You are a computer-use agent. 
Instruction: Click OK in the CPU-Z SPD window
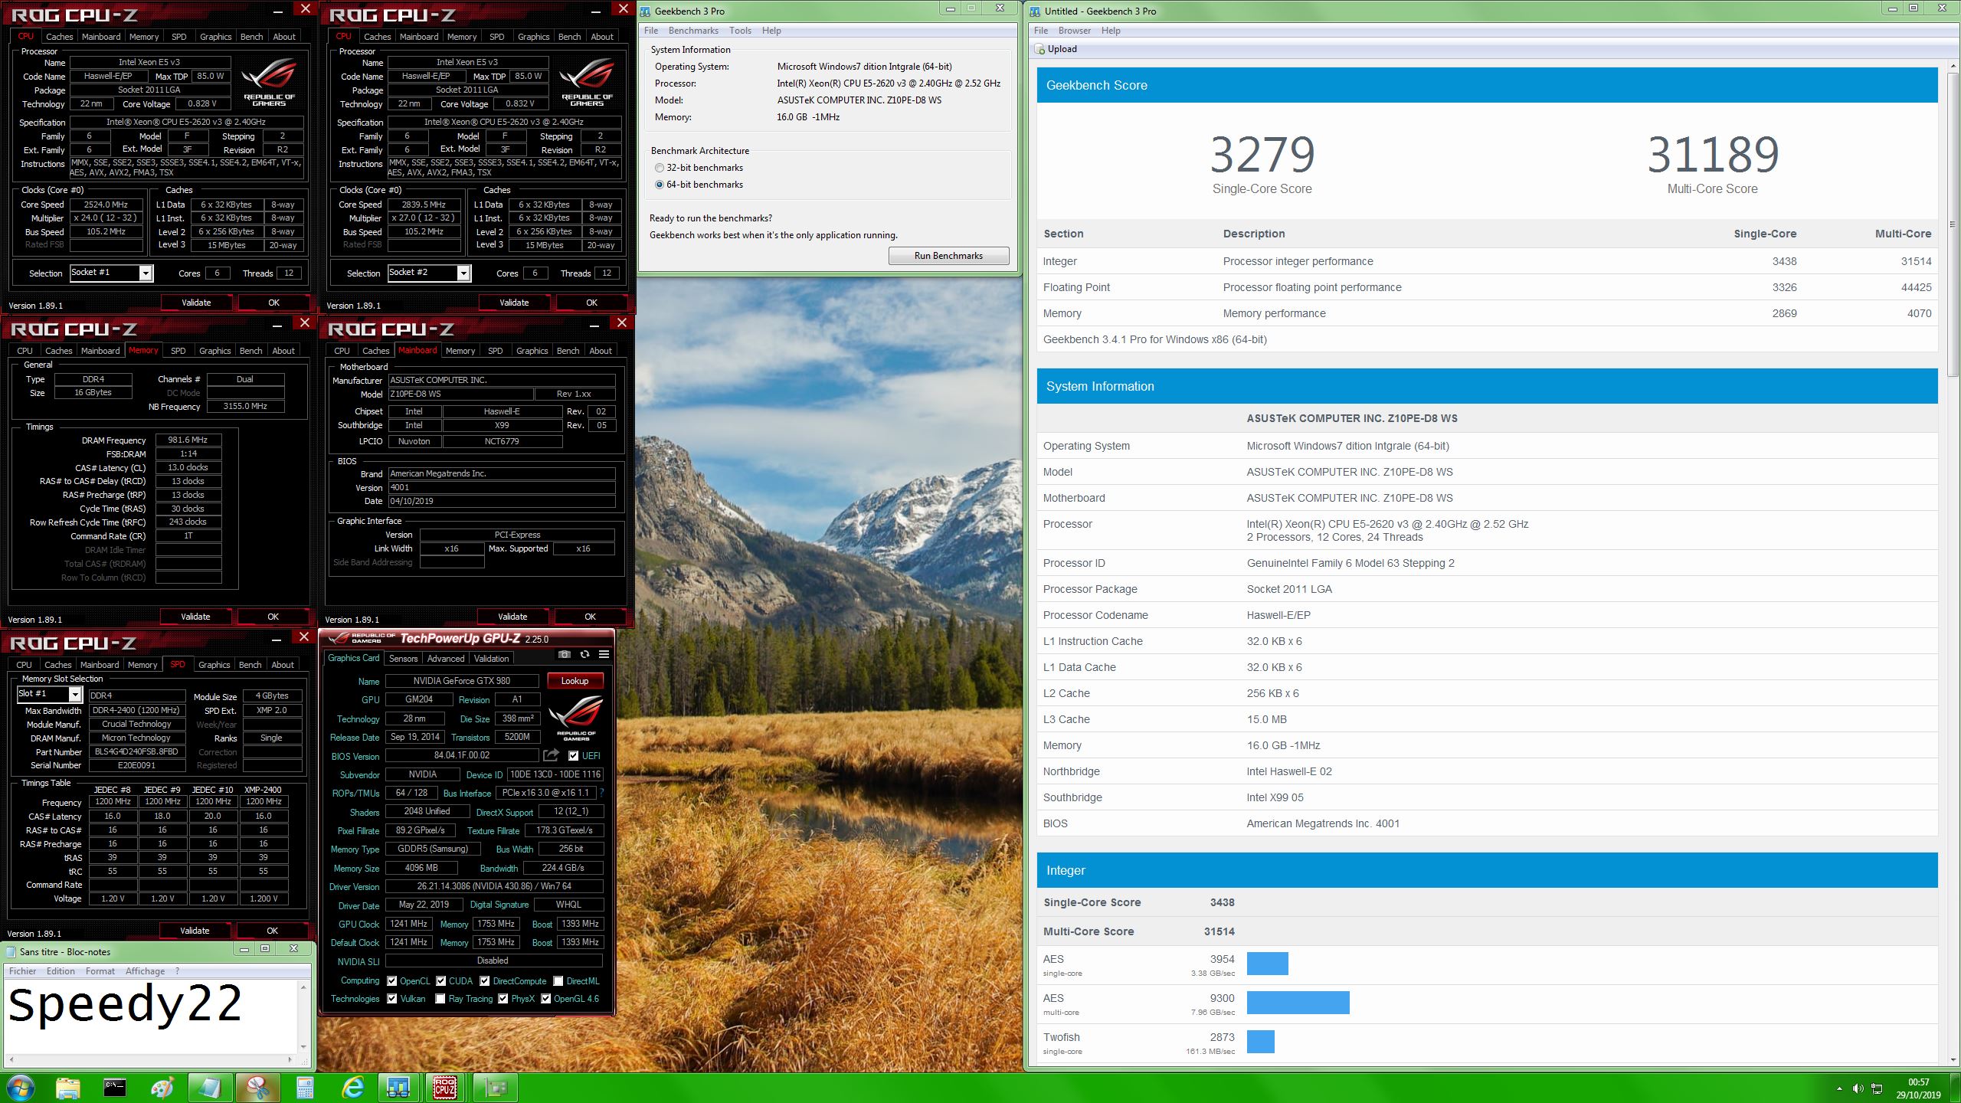click(x=272, y=931)
